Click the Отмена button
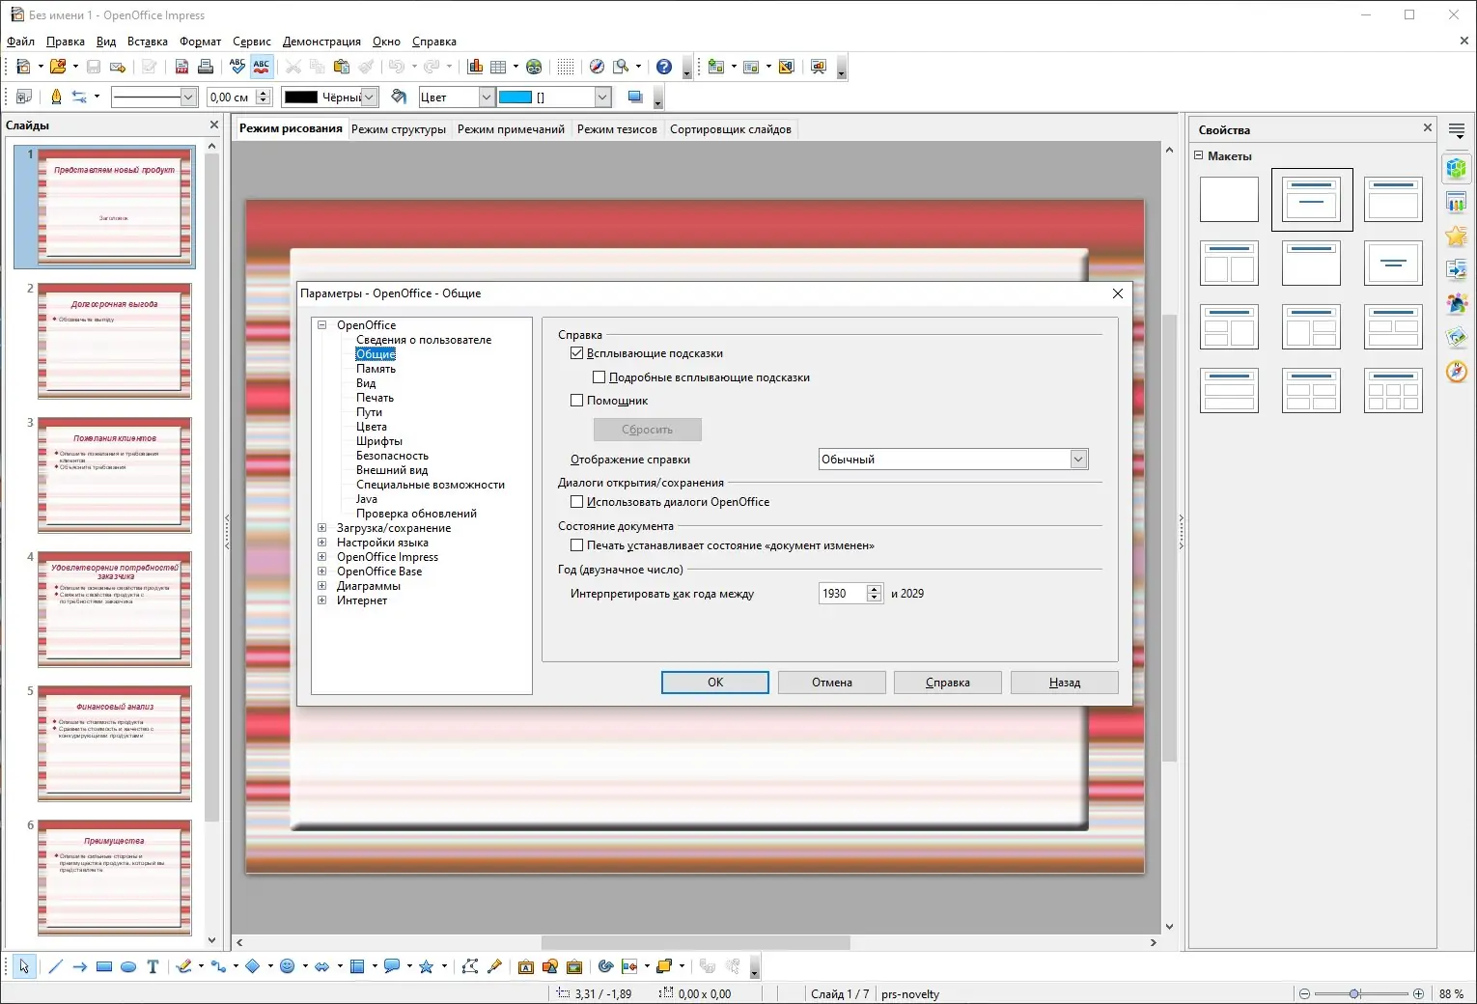Image resolution: width=1477 pixels, height=1004 pixels. click(831, 683)
